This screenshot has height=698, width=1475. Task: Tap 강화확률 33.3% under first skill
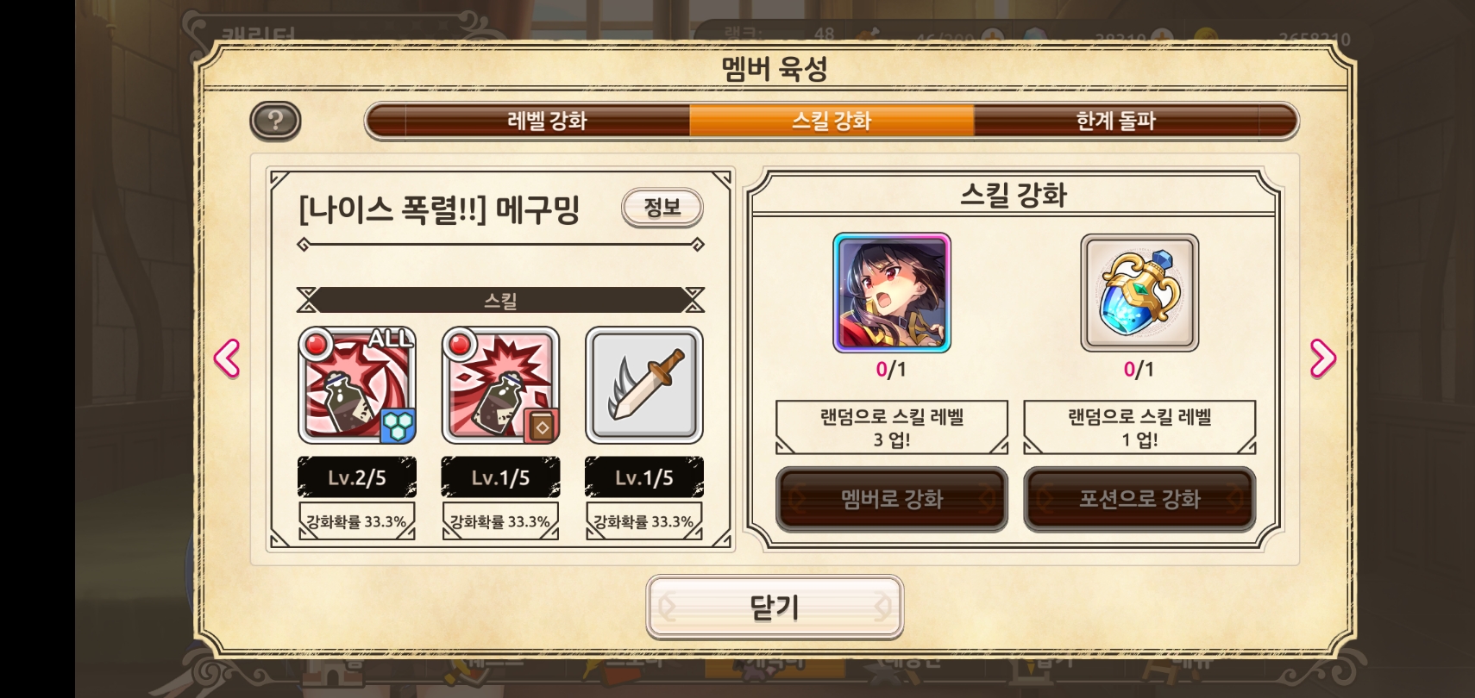[357, 521]
